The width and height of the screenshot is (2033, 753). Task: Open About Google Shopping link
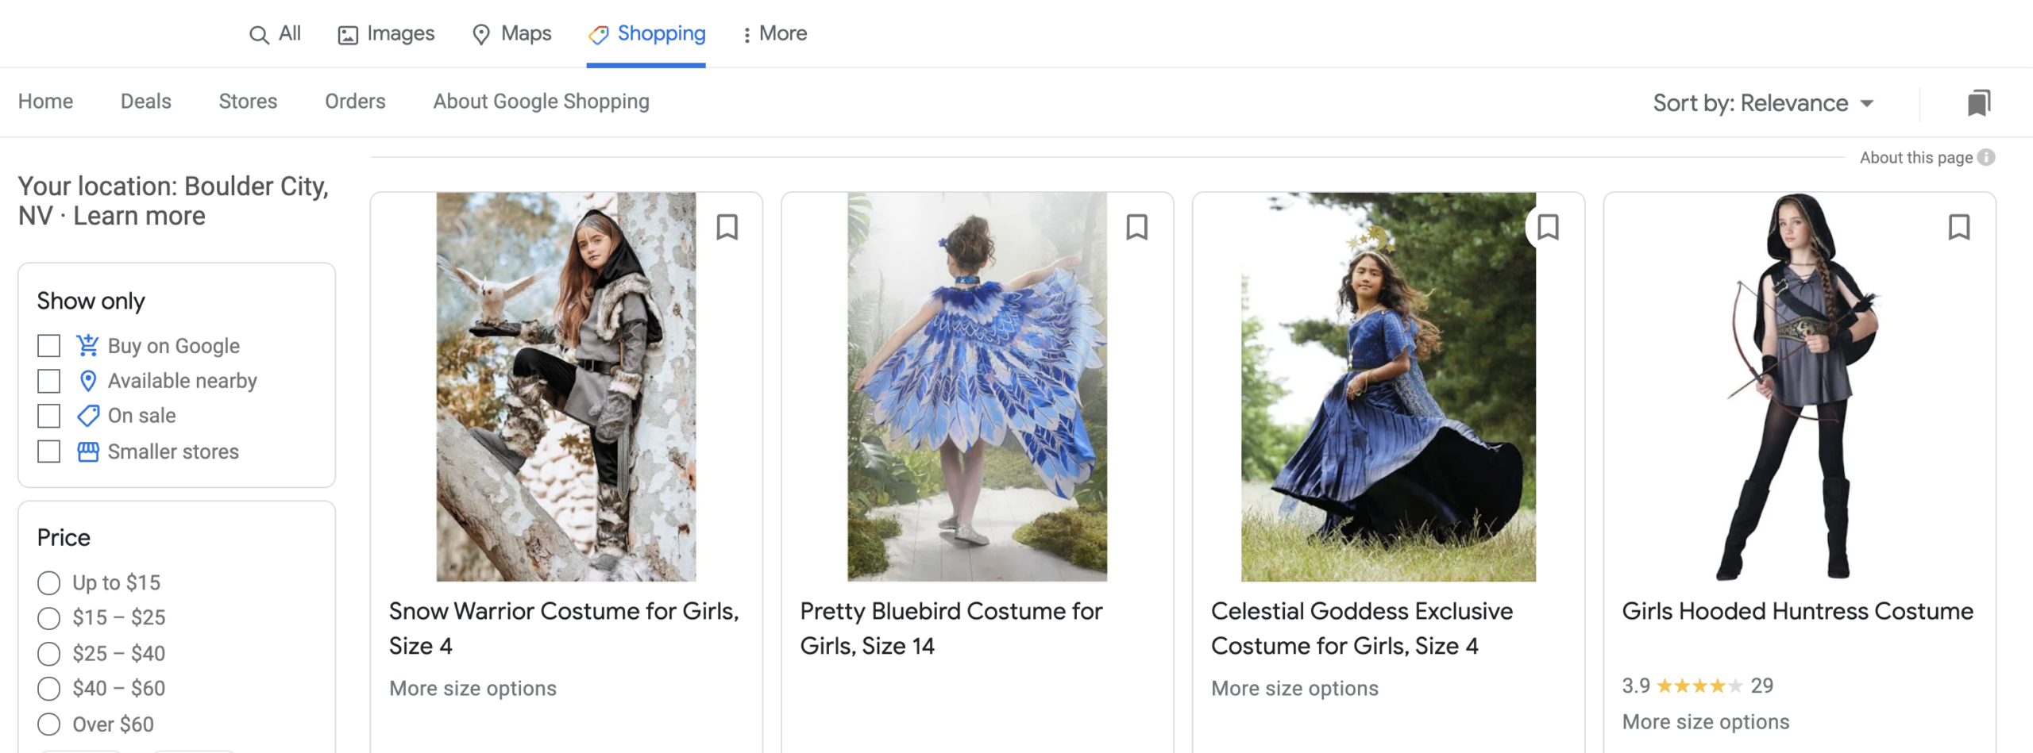pyautogui.click(x=541, y=102)
